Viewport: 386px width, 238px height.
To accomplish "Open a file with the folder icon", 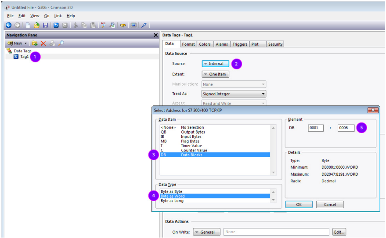I will click(x=36, y=25).
